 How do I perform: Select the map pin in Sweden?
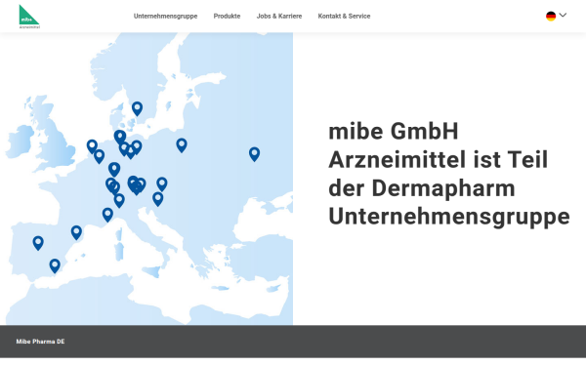click(137, 108)
